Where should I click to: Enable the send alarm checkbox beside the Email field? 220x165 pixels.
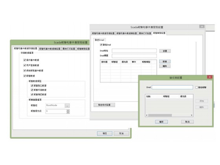196,87
